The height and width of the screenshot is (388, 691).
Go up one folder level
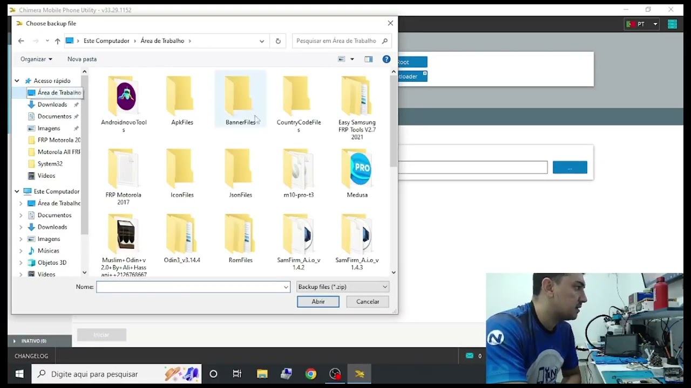click(57, 41)
